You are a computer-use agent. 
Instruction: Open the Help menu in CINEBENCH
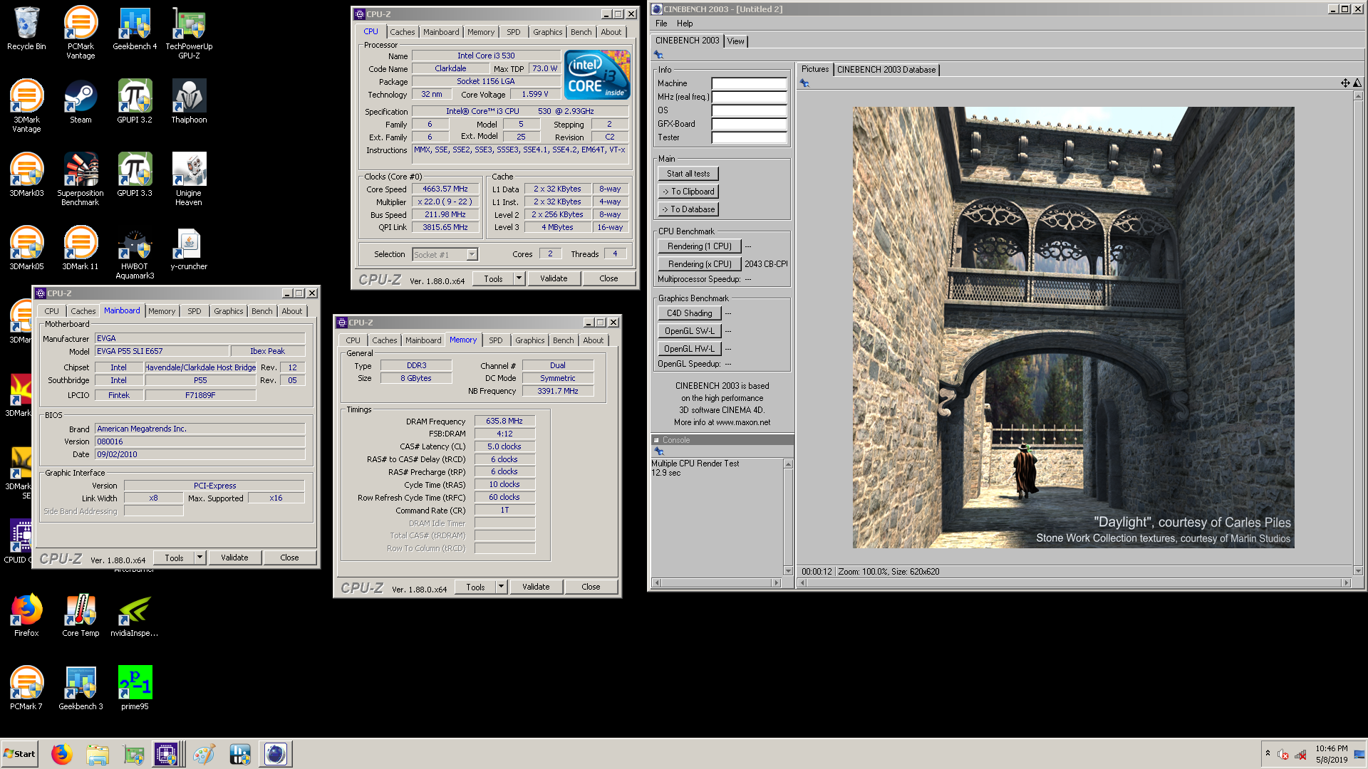685,23
